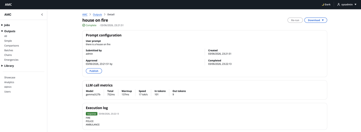Click the Execution log heading
361x132 pixels.
[97, 108]
